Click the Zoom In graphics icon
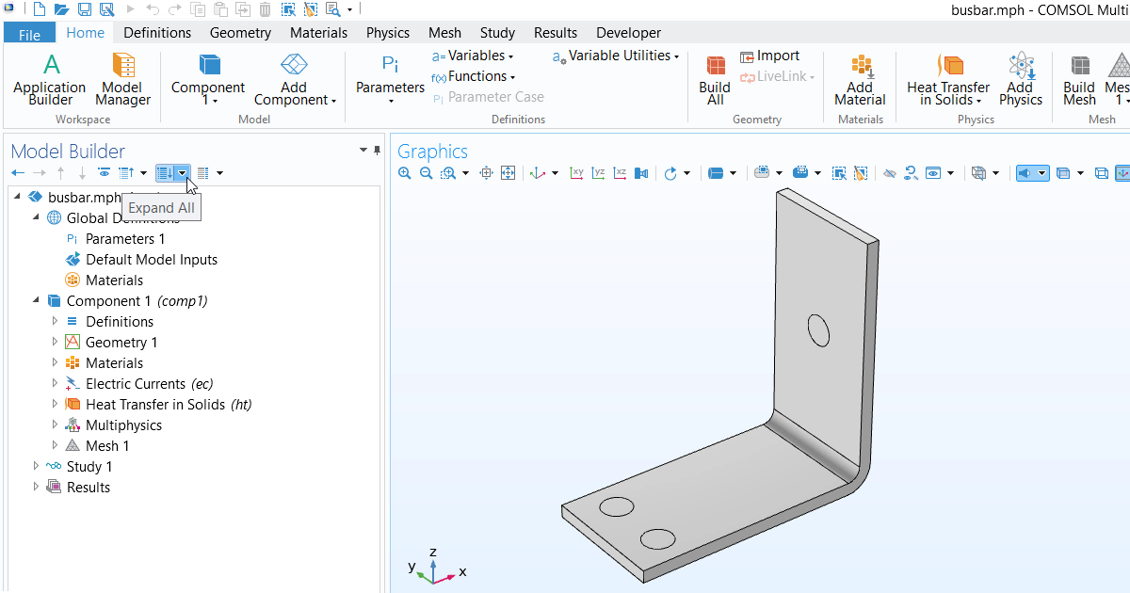 [405, 173]
